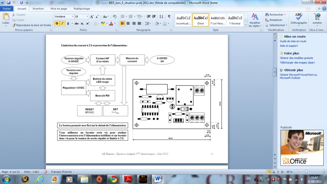This screenshot has width=327, height=184.
Task: Click Télécharger des images clipart link
Action: (x=297, y=63)
